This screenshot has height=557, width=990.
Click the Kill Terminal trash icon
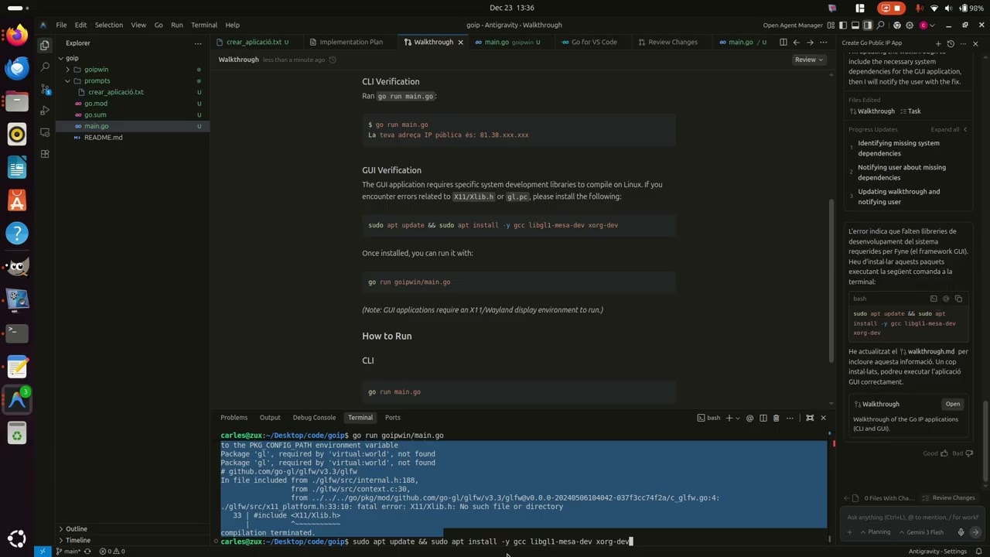(777, 418)
